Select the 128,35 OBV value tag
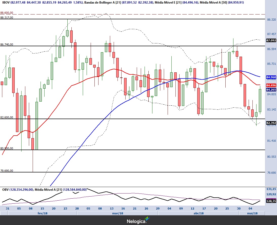 271,201
